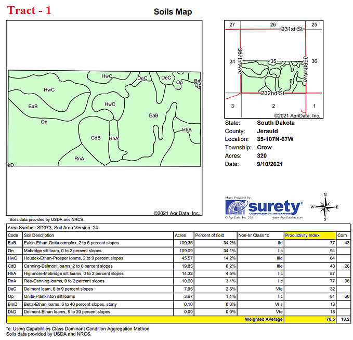This screenshot has width=353, height=340.
Task: Select the Township value "Crow"
Action: [264, 147]
